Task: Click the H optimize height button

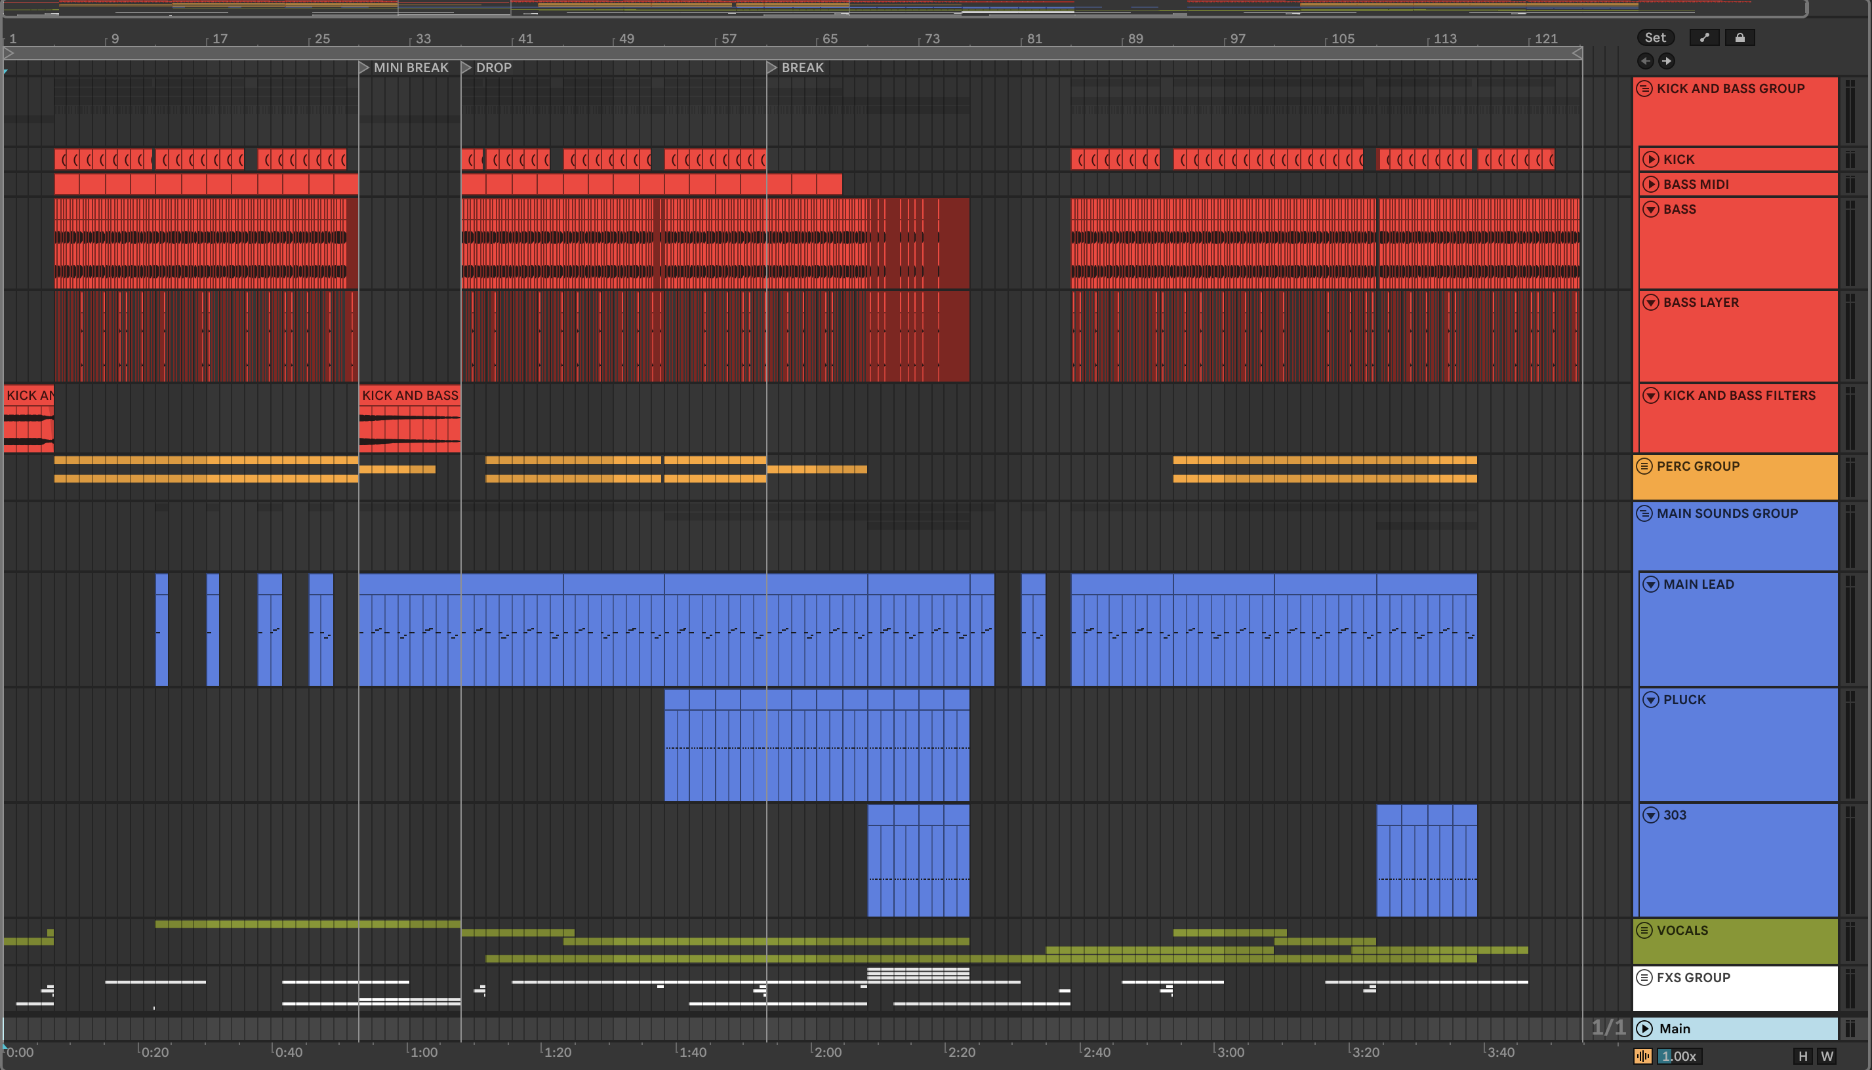Action: 1802,1056
